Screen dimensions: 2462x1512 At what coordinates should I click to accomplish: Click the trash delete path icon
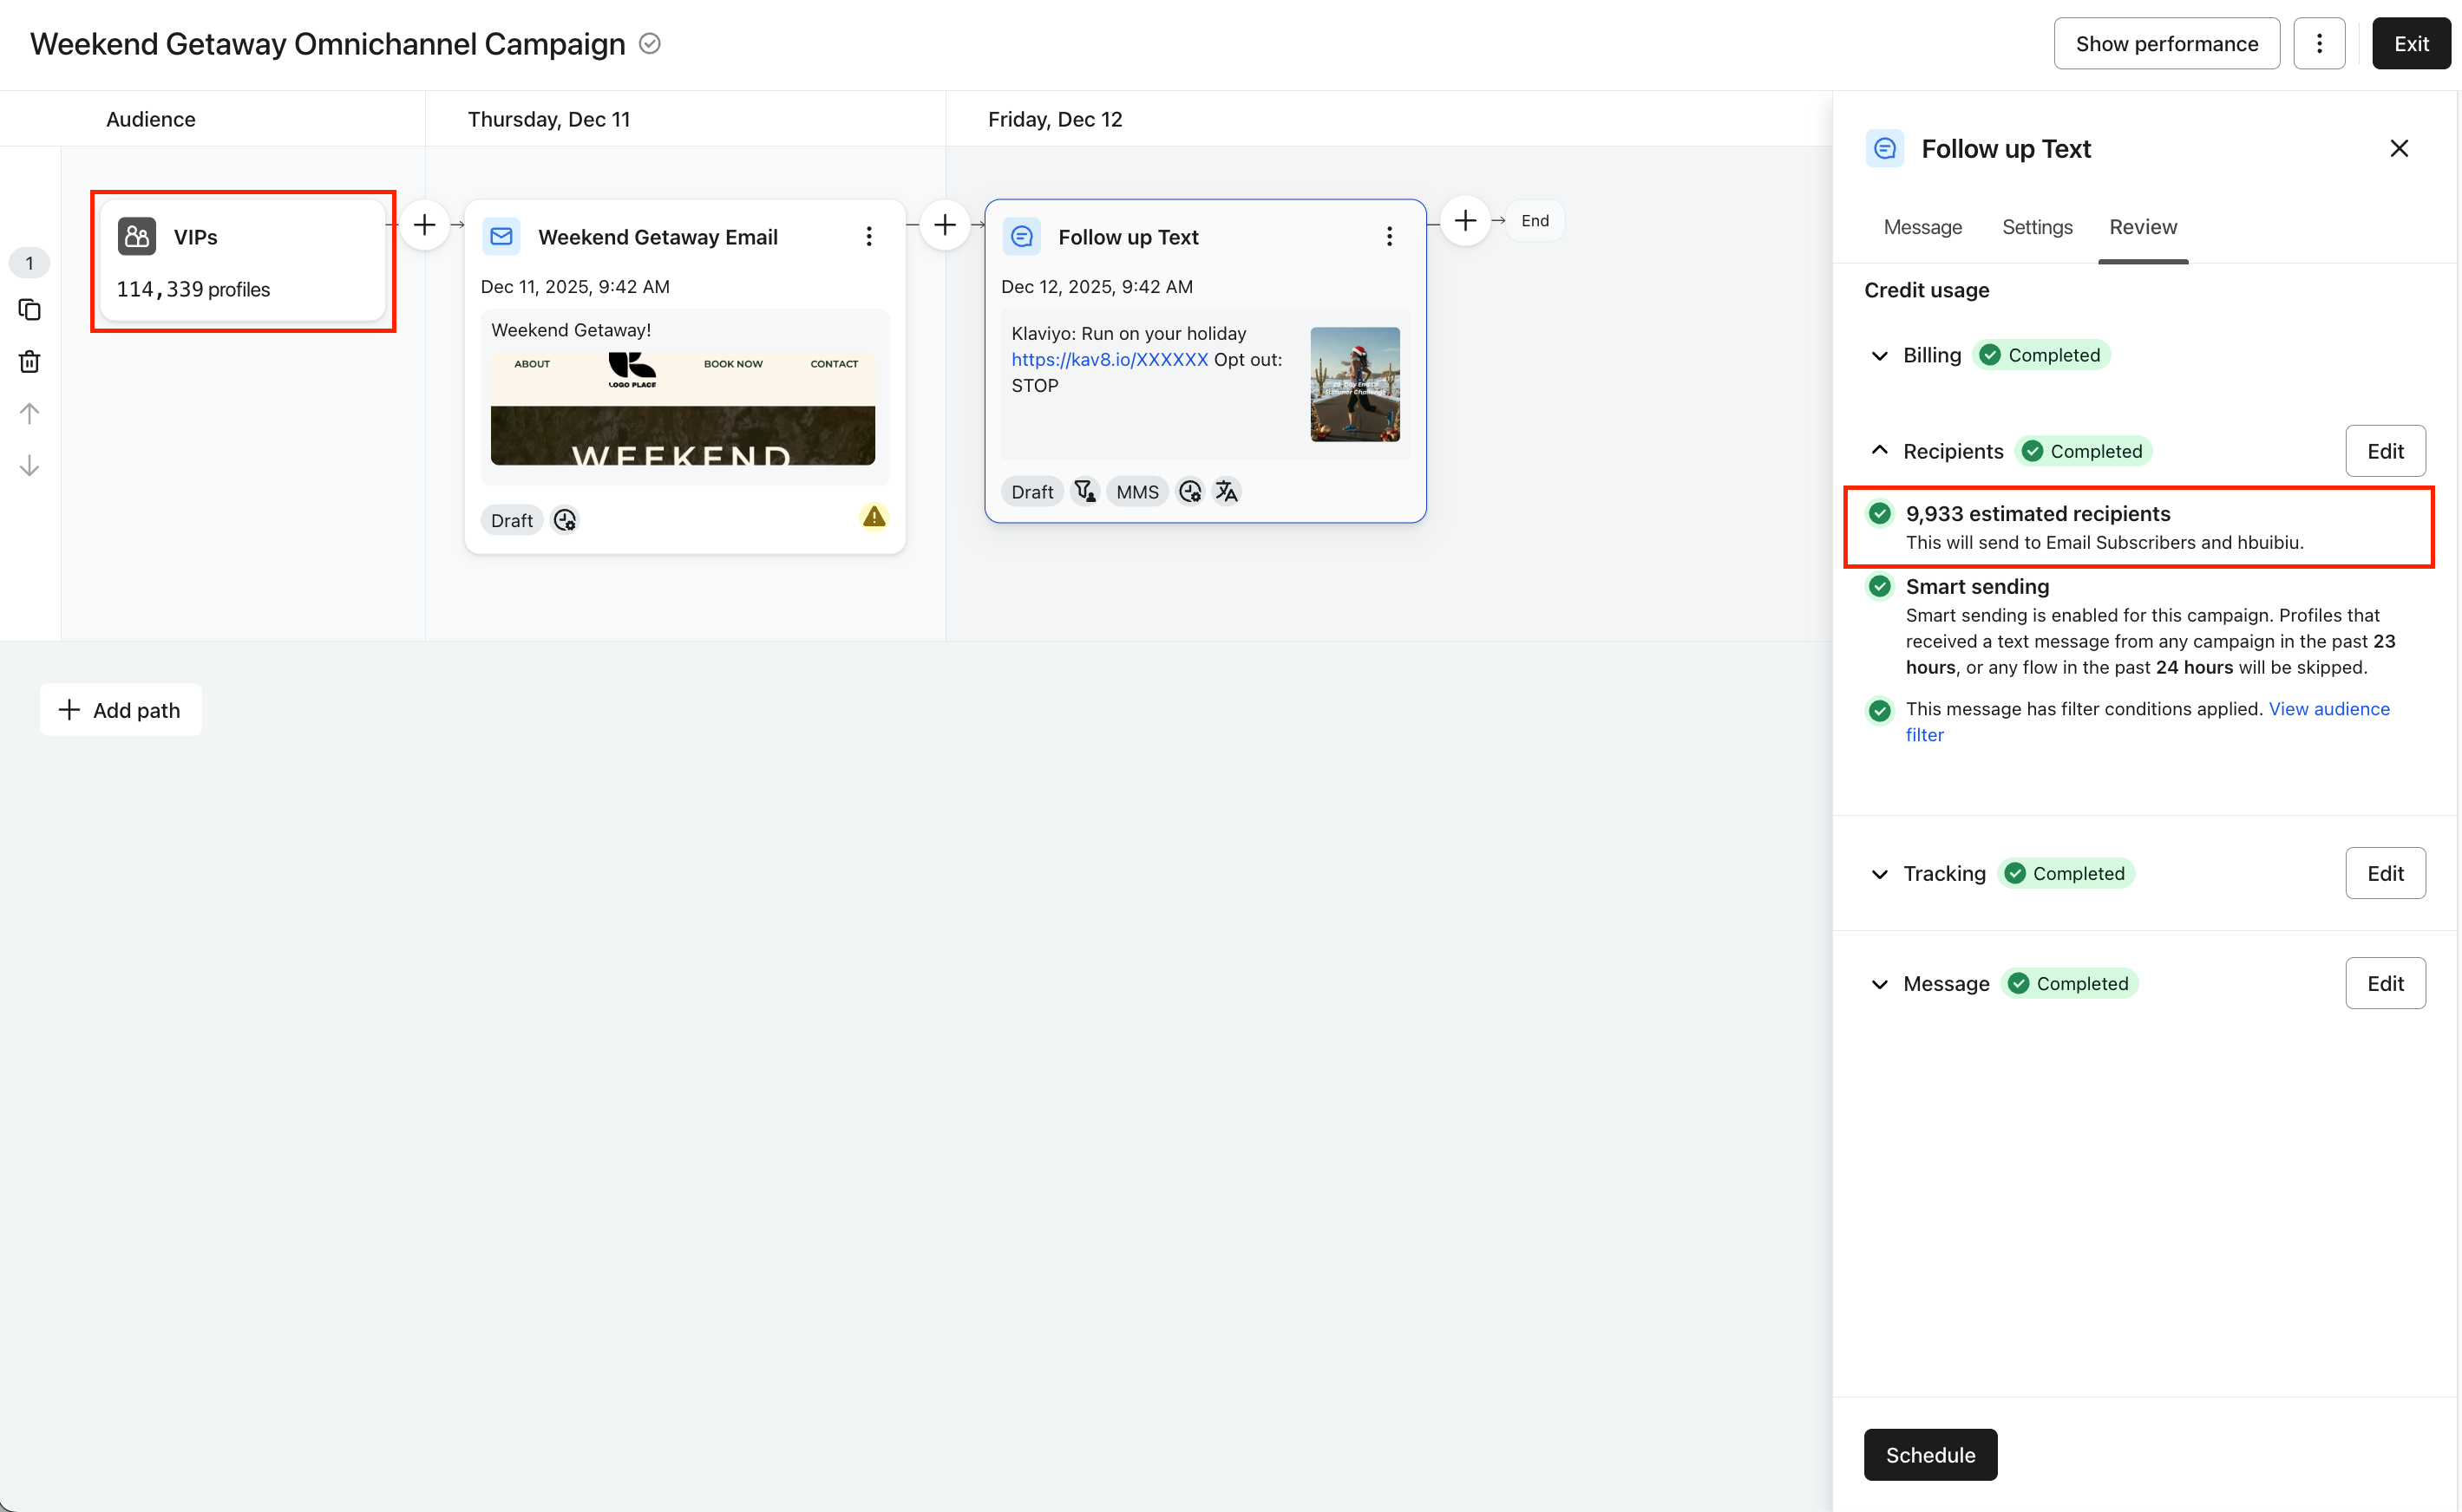click(x=30, y=362)
